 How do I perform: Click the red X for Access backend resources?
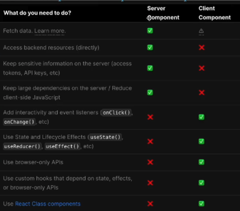[201, 47]
